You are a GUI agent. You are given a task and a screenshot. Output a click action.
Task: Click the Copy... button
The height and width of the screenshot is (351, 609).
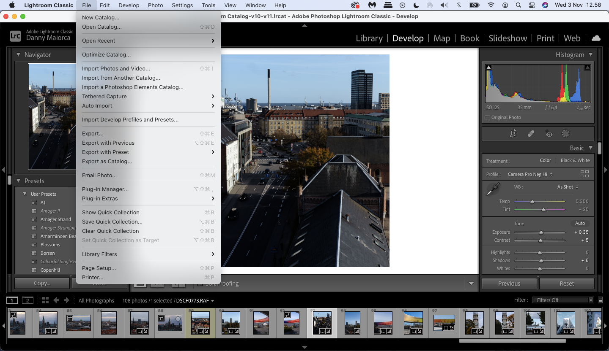(x=42, y=283)
